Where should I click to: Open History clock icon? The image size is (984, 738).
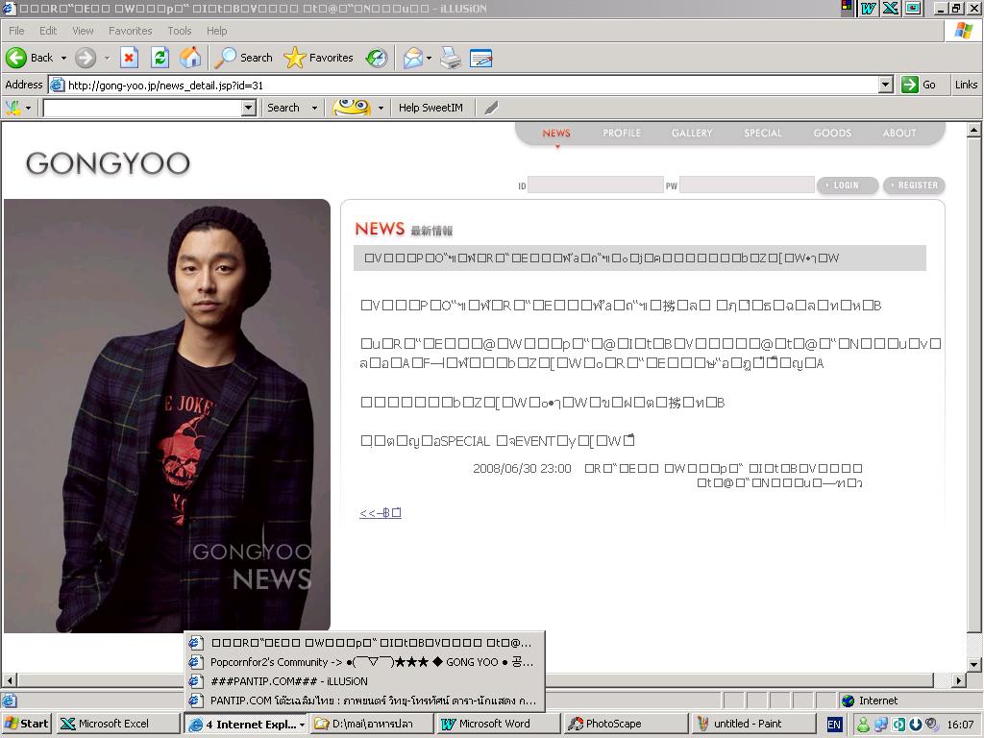click(x=377, y=58)
